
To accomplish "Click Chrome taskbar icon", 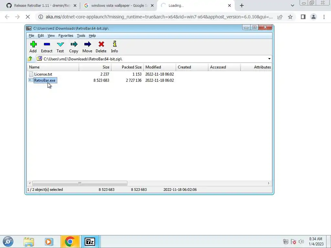I will [70, 242].
